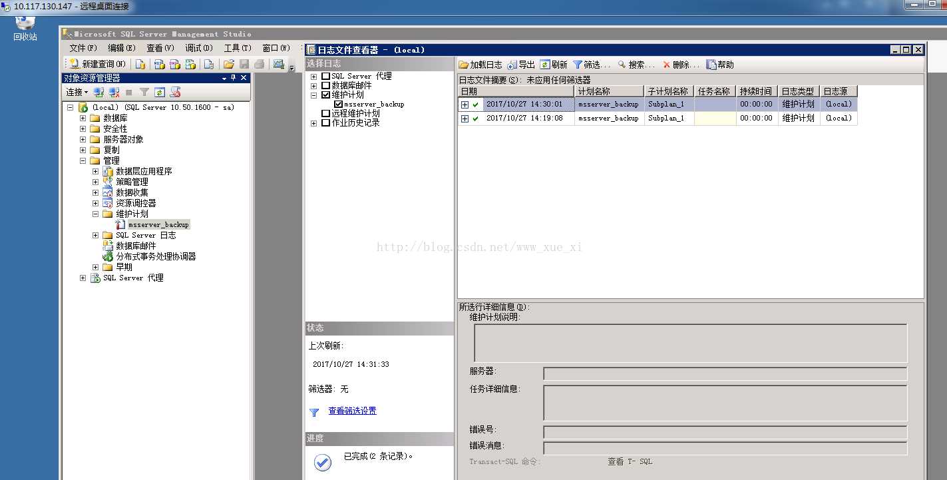This screenshot has height=480, width=947.
Task: Open the 工具(T) menu
Action: pos(238,48)
